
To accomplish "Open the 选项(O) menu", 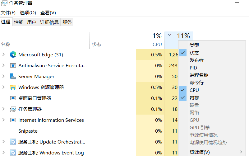I will click(x=28, y=13).
